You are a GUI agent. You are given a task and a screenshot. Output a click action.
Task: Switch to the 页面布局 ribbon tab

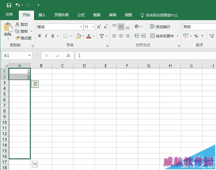(x=62, y=15)
